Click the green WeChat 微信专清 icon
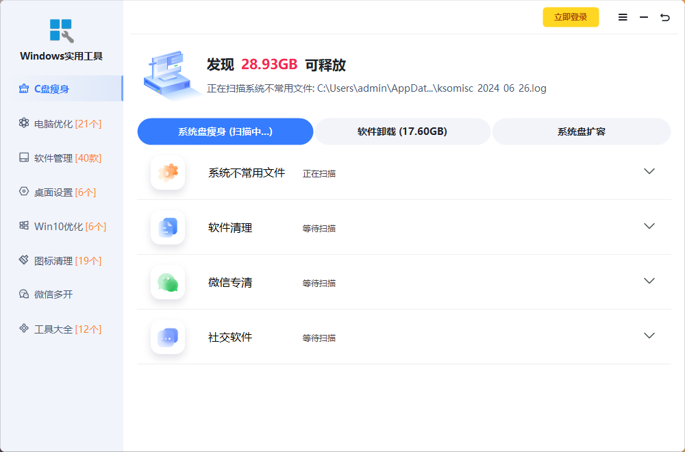This screenshot has width=685, height=452. 168,282
